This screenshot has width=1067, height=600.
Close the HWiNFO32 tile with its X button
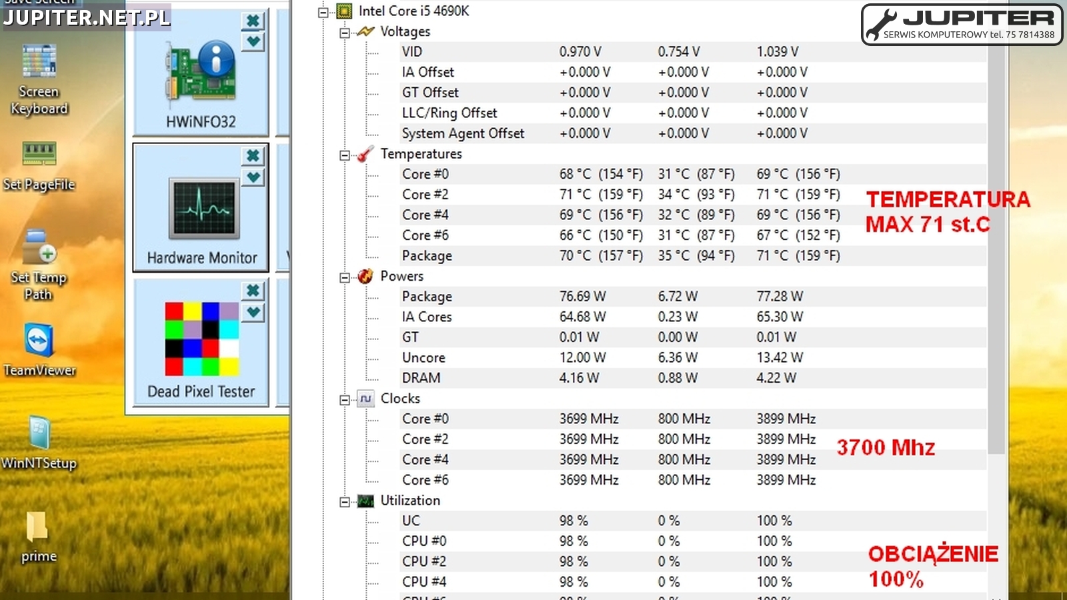pos(253,21)
